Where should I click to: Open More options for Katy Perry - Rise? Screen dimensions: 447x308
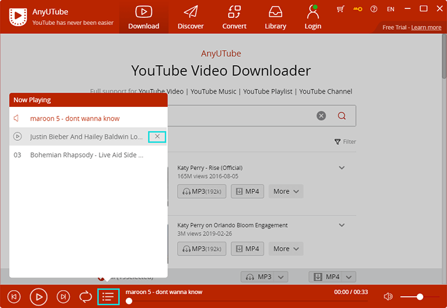click(x=286, y=191)
